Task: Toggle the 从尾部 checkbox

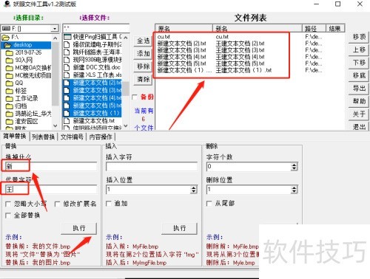Action: 209,204
